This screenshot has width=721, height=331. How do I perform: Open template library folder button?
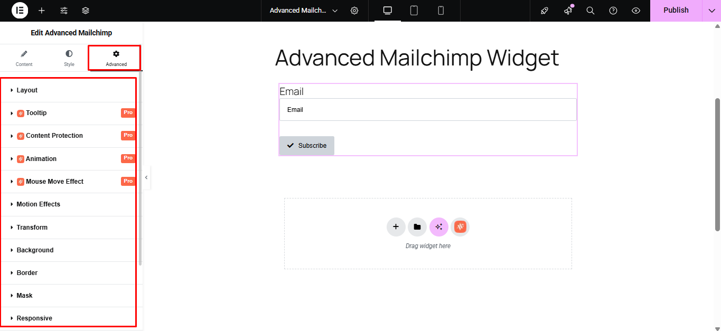coord(417,227)
